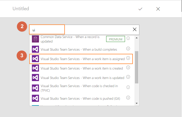Screen dimensions: 182x117
Task: Clear the search box text
Action: (x=135, y=29)
